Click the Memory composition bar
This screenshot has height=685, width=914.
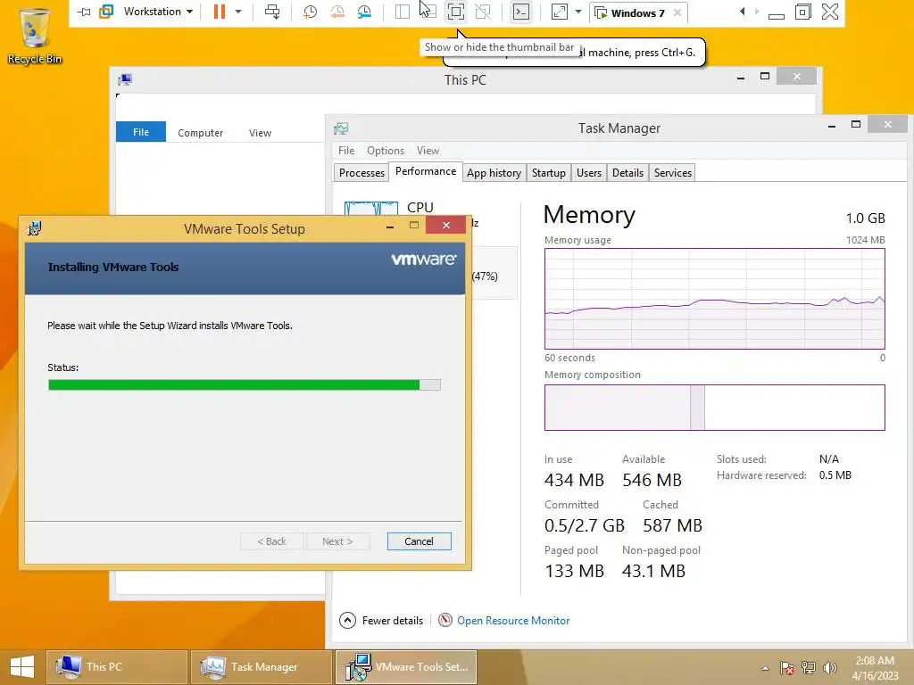pyautogui.click(x=715, y=408)
